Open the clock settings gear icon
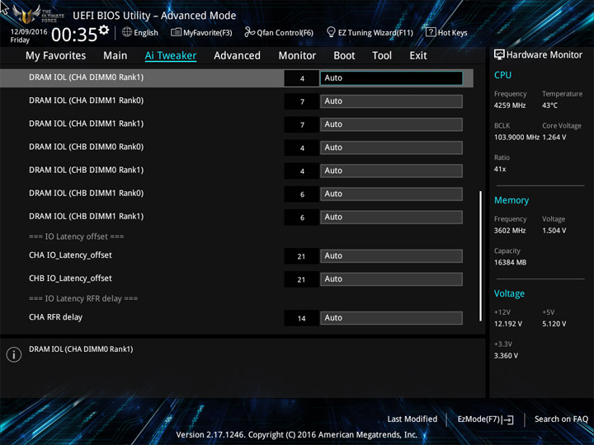 [x=103, y=30]
